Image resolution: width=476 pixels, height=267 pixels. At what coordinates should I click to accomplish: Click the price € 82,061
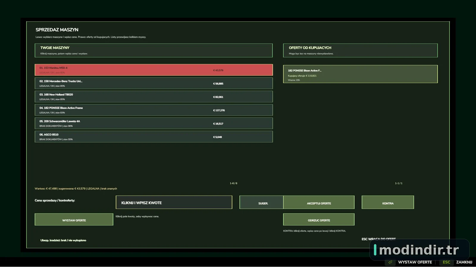[218, 97]
